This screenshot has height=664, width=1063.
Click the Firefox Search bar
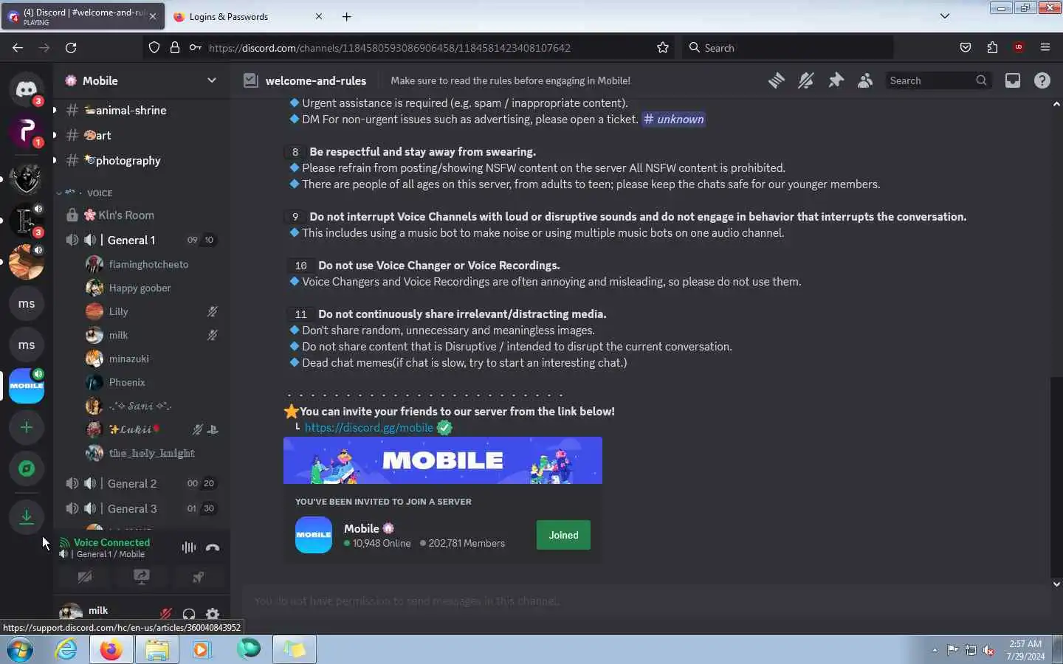pos(787,47)
